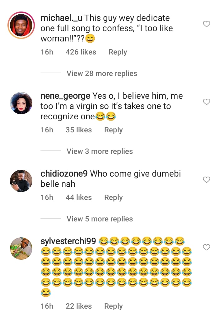
Task: Open the michael._u username link
Action: pyautogui.click(x=61, y=18)
